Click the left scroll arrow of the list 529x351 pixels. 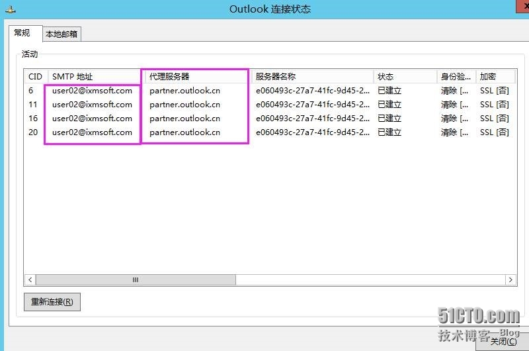pyautogui.click(x=30, y=279)
